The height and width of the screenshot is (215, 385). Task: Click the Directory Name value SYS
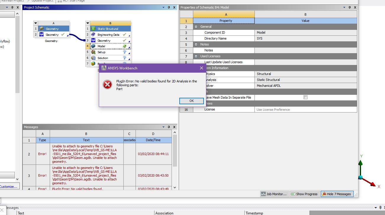(x=306, y=38)
